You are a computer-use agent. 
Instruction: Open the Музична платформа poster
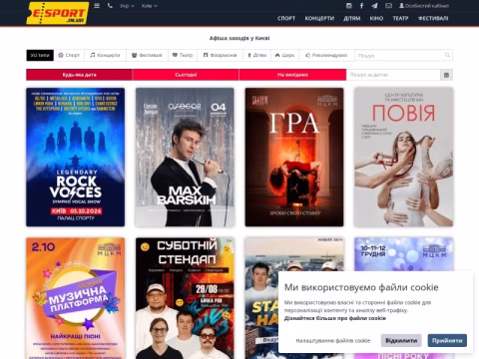pos(76,298)
